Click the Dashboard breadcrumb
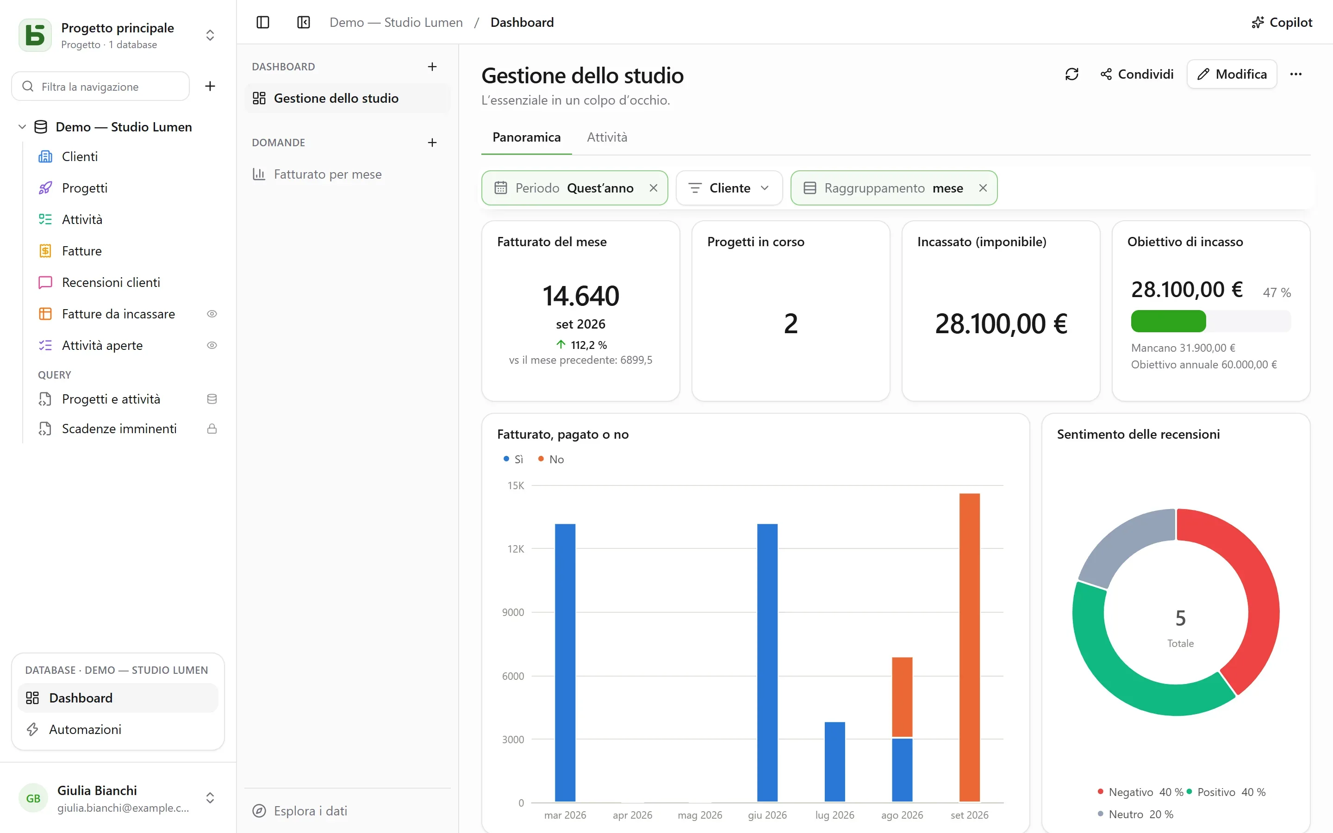 pyautogui.click(x=522, y=22)
